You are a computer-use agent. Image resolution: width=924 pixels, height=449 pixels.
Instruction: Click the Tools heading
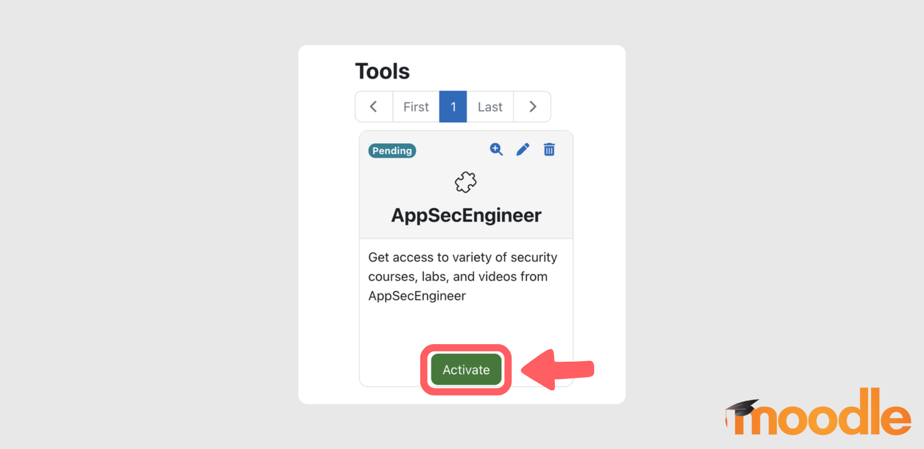[x=383, y=71]
